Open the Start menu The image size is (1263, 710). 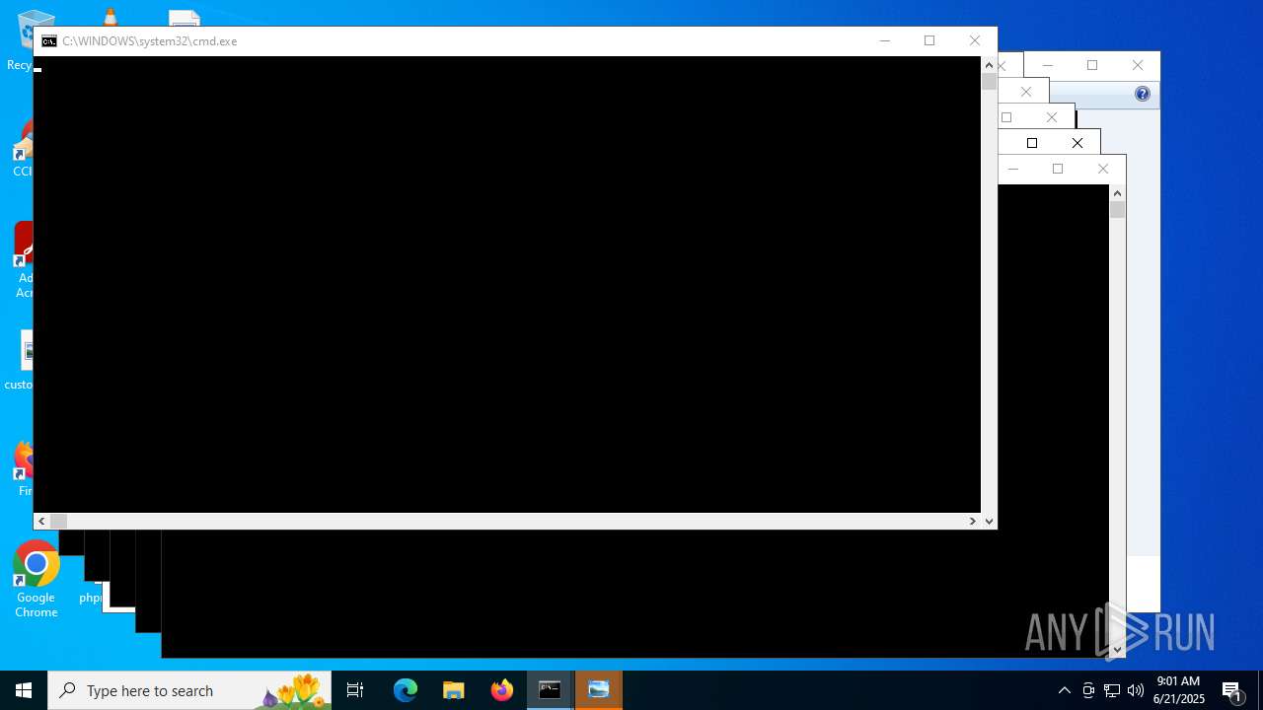24,690
